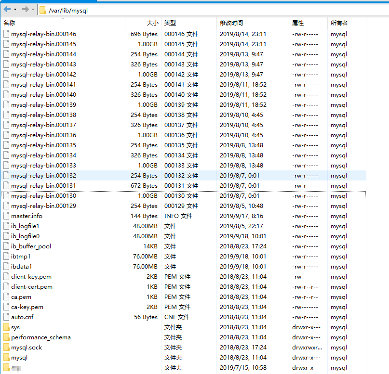Select file icon of mysql-relay-bin.000139
Screen dimensions: 389x374
(6, 105)
